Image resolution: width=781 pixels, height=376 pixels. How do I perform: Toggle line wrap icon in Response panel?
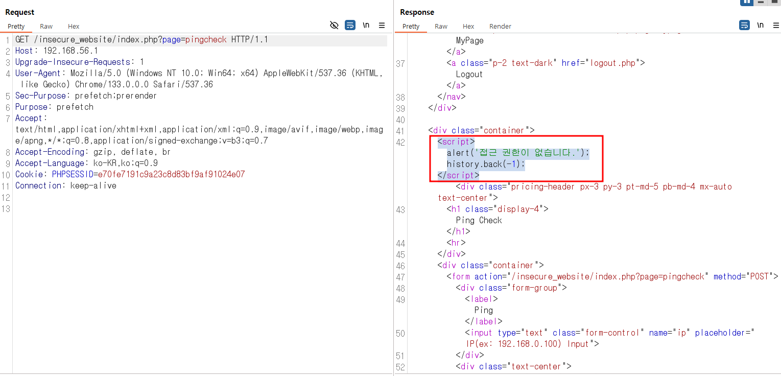coord(745,25)
